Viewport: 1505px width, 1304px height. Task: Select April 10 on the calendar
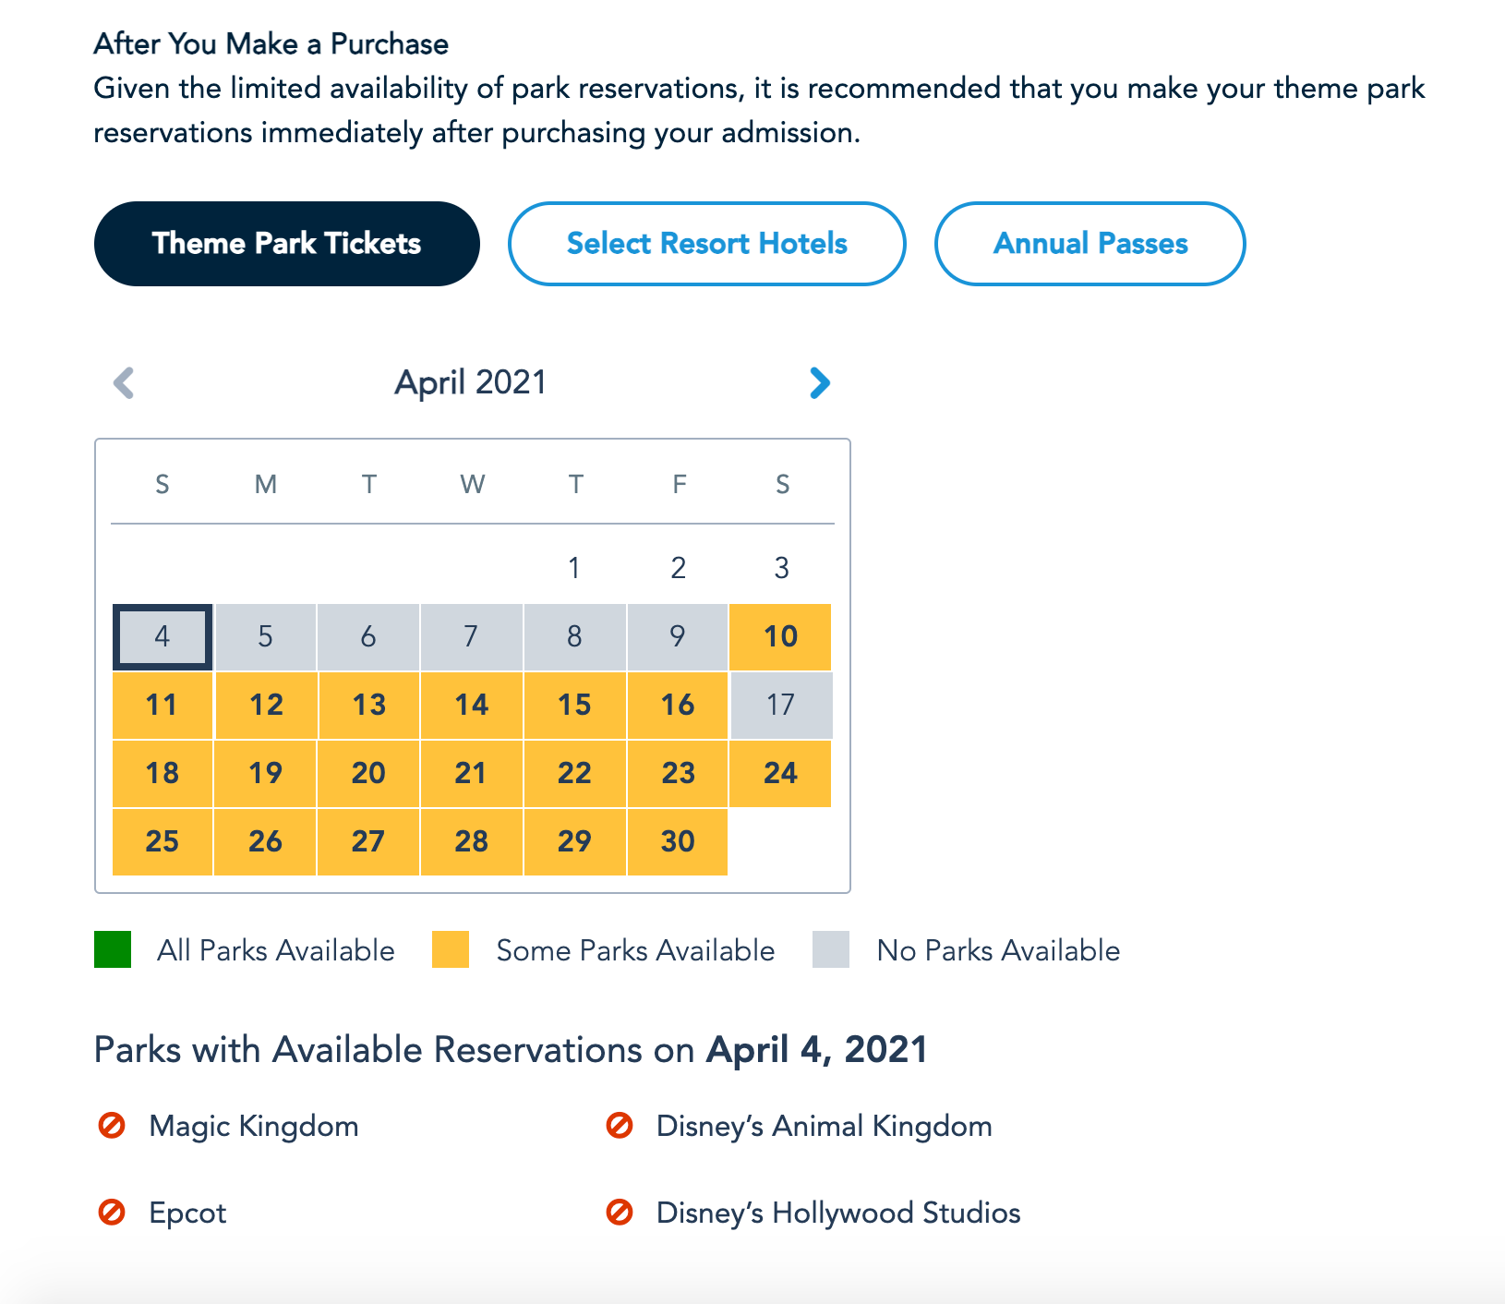tap(780, 637)
